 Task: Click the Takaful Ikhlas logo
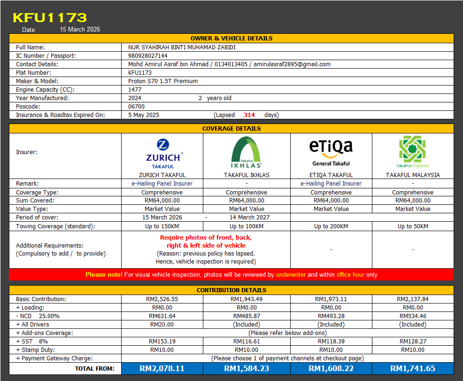click(247, 153)
